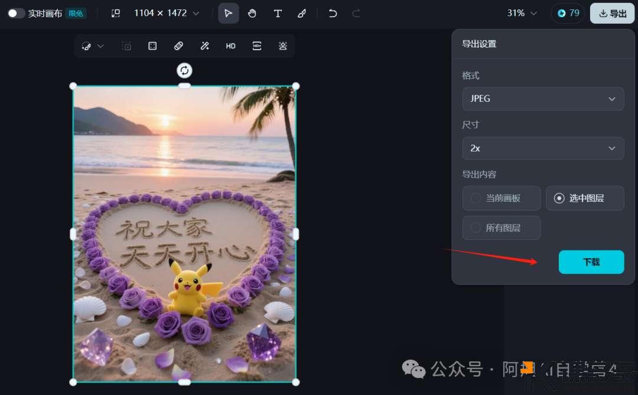Click the top-left corner resize handle of the image
Screen dimensions: 638x395
(73, 86)
